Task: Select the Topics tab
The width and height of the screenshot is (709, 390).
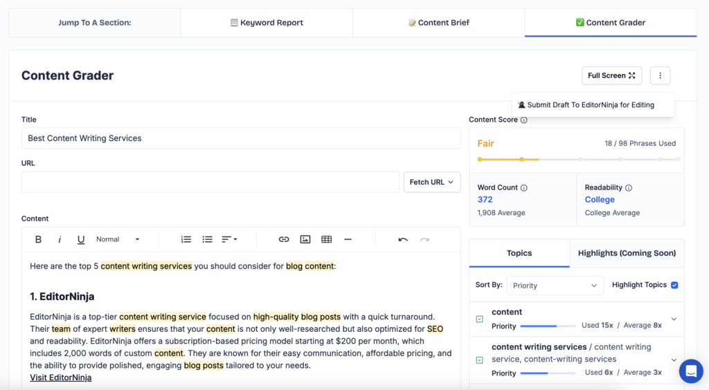Action: coord(519,253)
